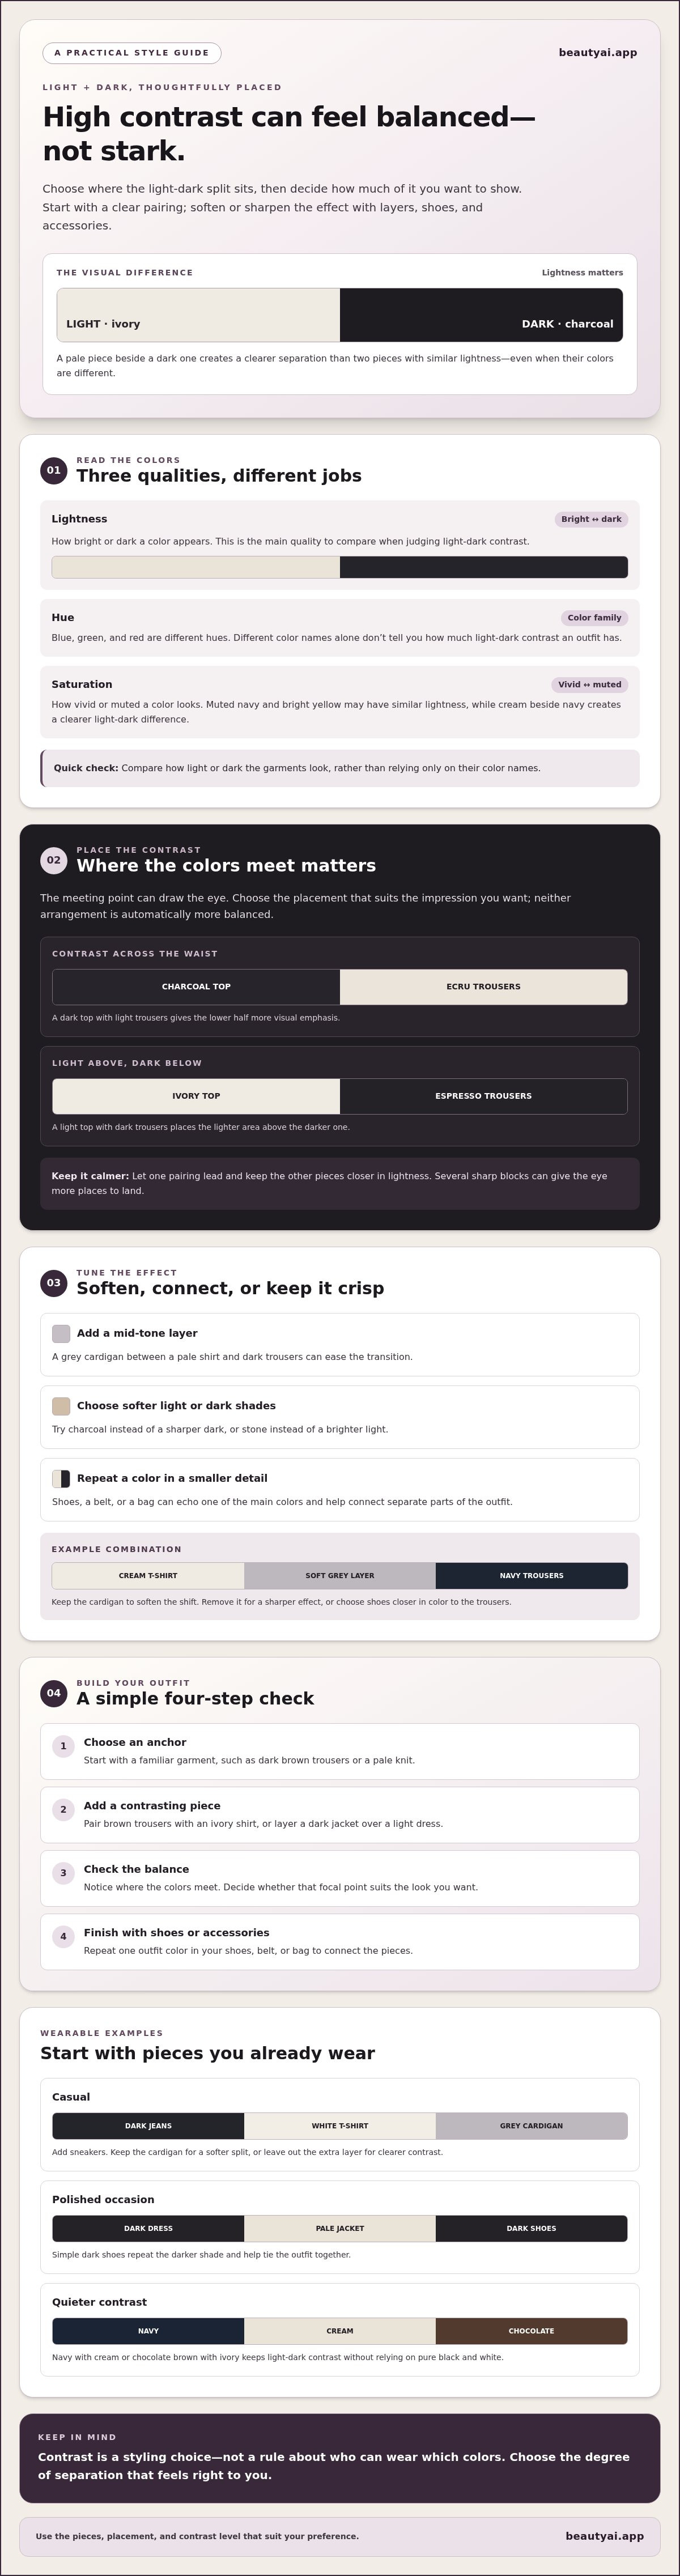This screenshot has height=2576, width=680.
Task: Click step 3 circle for Check the balance
Action: pyautogui.click(x=63, y=1873)
